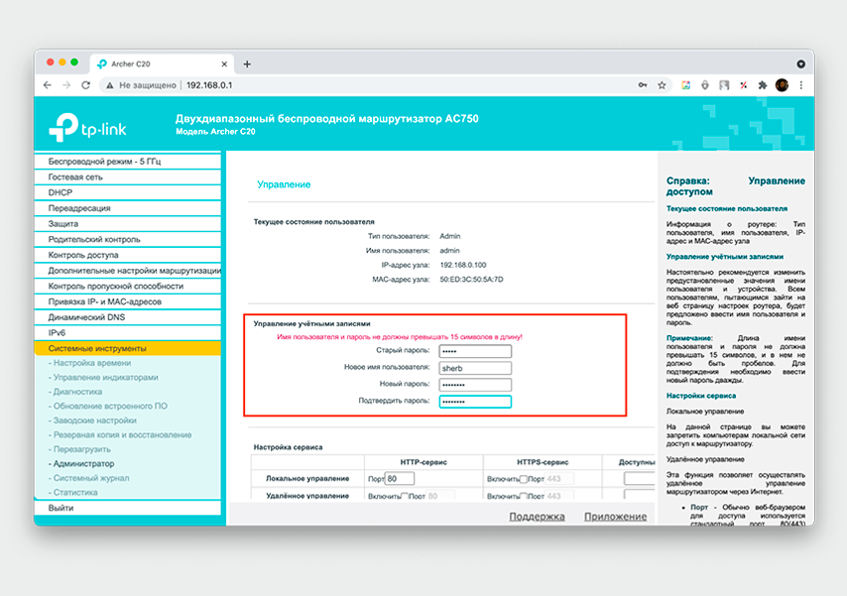Open Гостевая сеть menu
This screenshot has width=847, height=596.
click(x=128, y=178)
